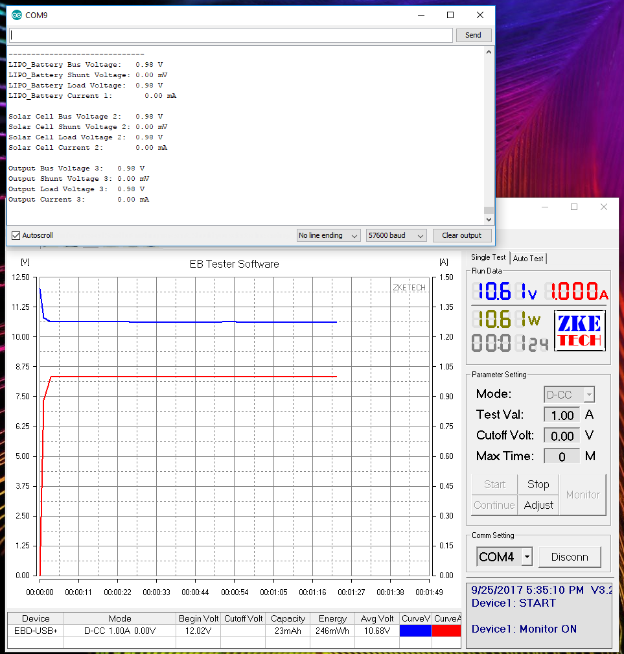Image resolution: width=624 pixels, height=654 pixels.
Task: Minimize the EB Tester Software window
Action: tap(545, 207)
